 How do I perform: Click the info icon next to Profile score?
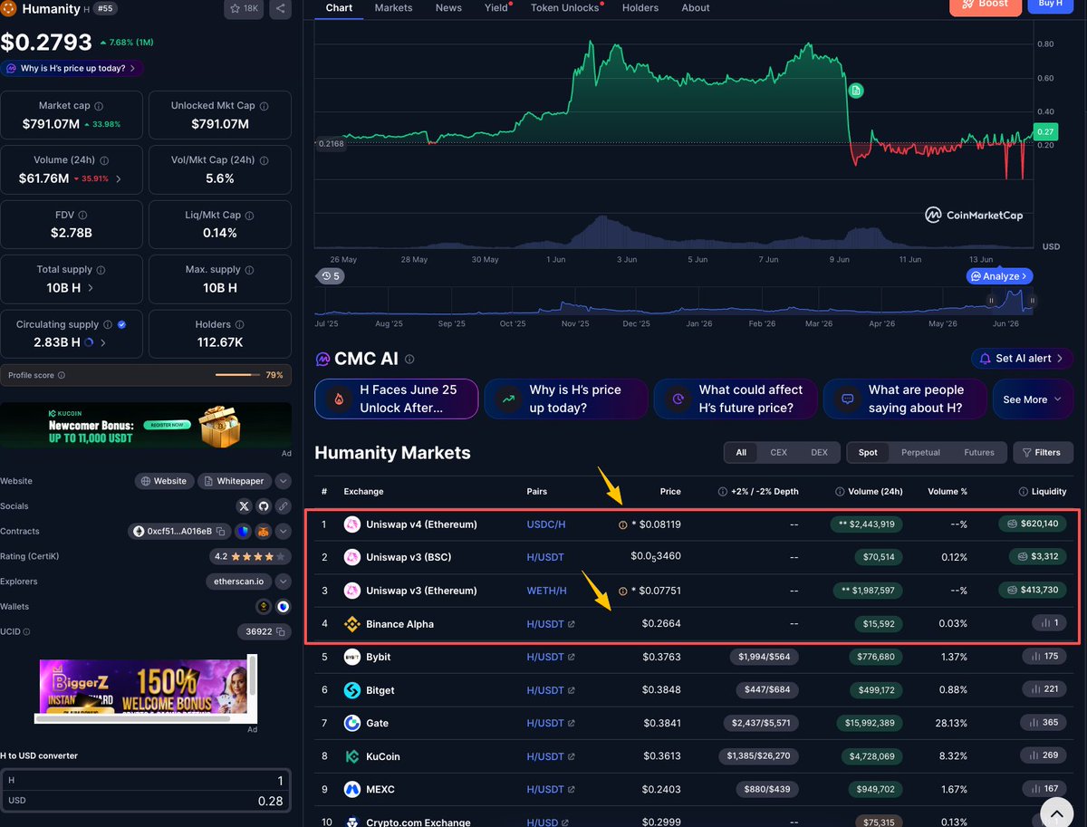point(61,375)
